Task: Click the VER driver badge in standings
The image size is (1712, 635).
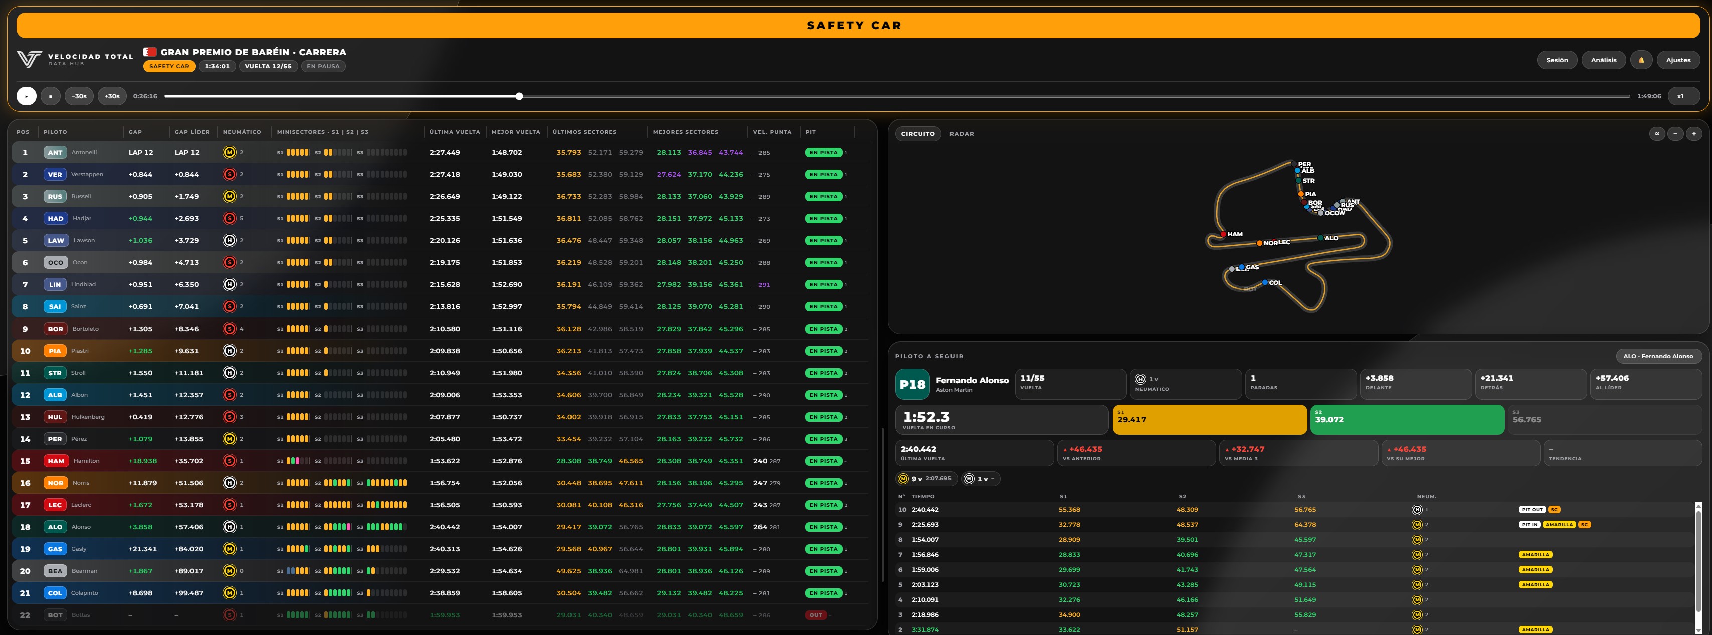Action: coord(55,174)
